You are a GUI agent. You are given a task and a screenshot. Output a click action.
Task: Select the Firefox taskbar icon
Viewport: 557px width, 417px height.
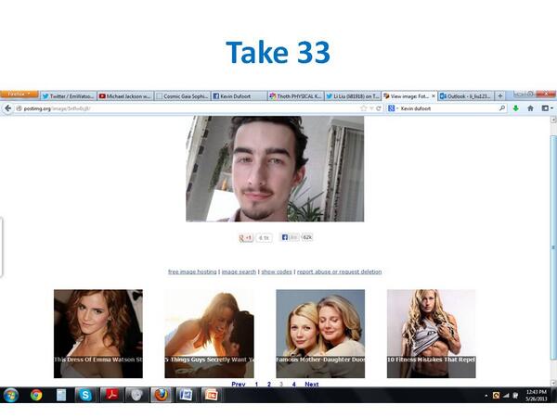(161, 395)
